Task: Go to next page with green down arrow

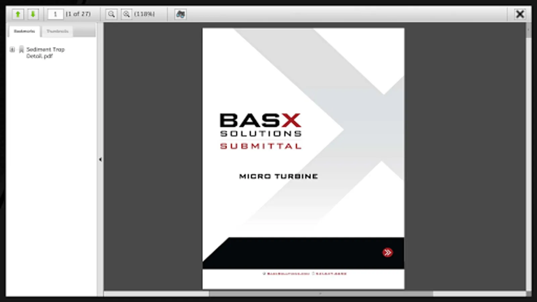Action: tap(33, 14)
